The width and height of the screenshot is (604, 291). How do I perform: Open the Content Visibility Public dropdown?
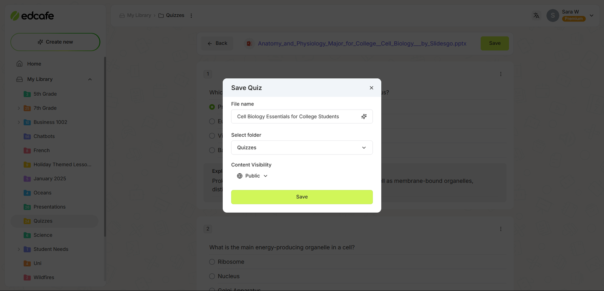point(252,176)
